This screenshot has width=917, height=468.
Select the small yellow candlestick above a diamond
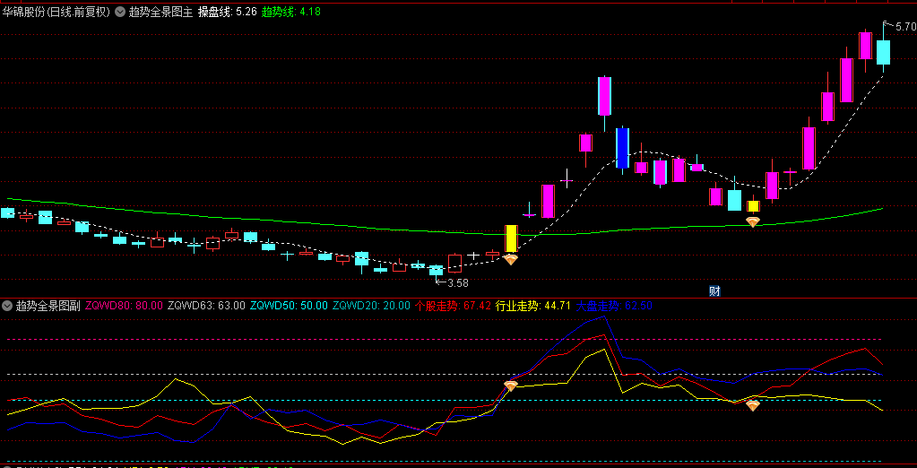(753, 206)
